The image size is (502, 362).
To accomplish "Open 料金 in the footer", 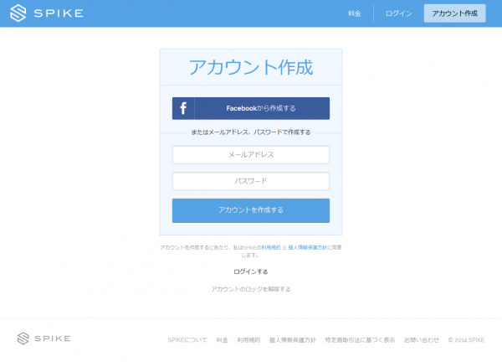I will (222, 340).
